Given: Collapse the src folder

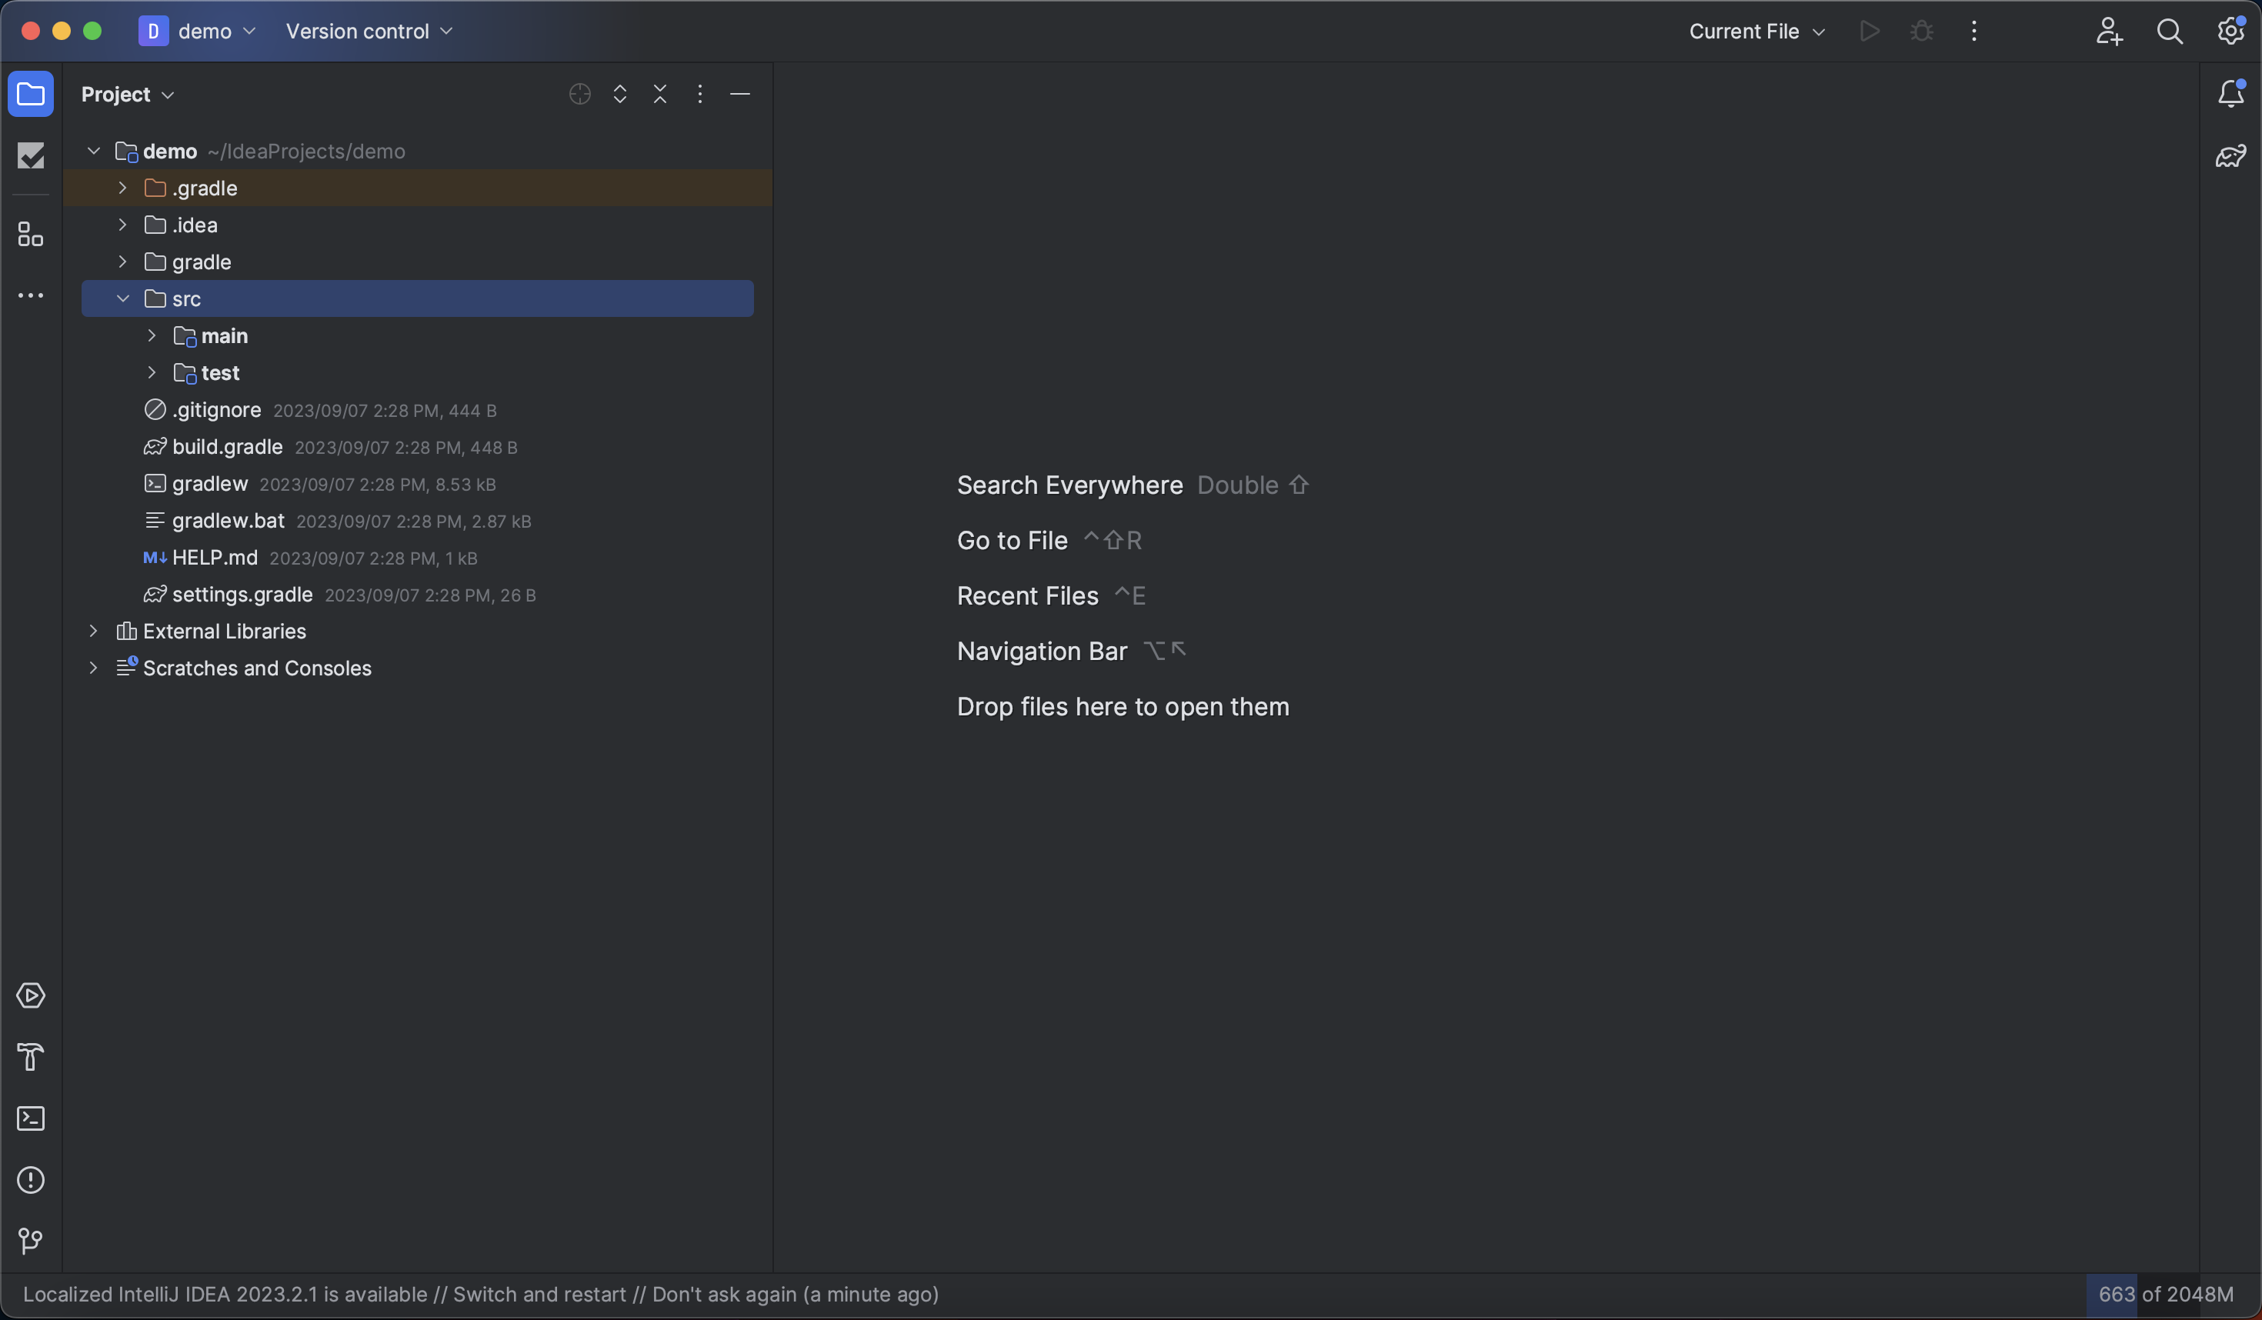Looking at the screenshot, I should coord(123,298).
